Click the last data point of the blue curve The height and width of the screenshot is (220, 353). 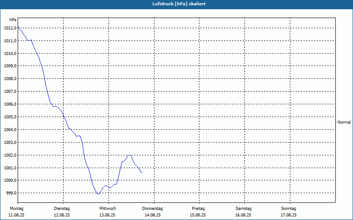coord(142,172)
